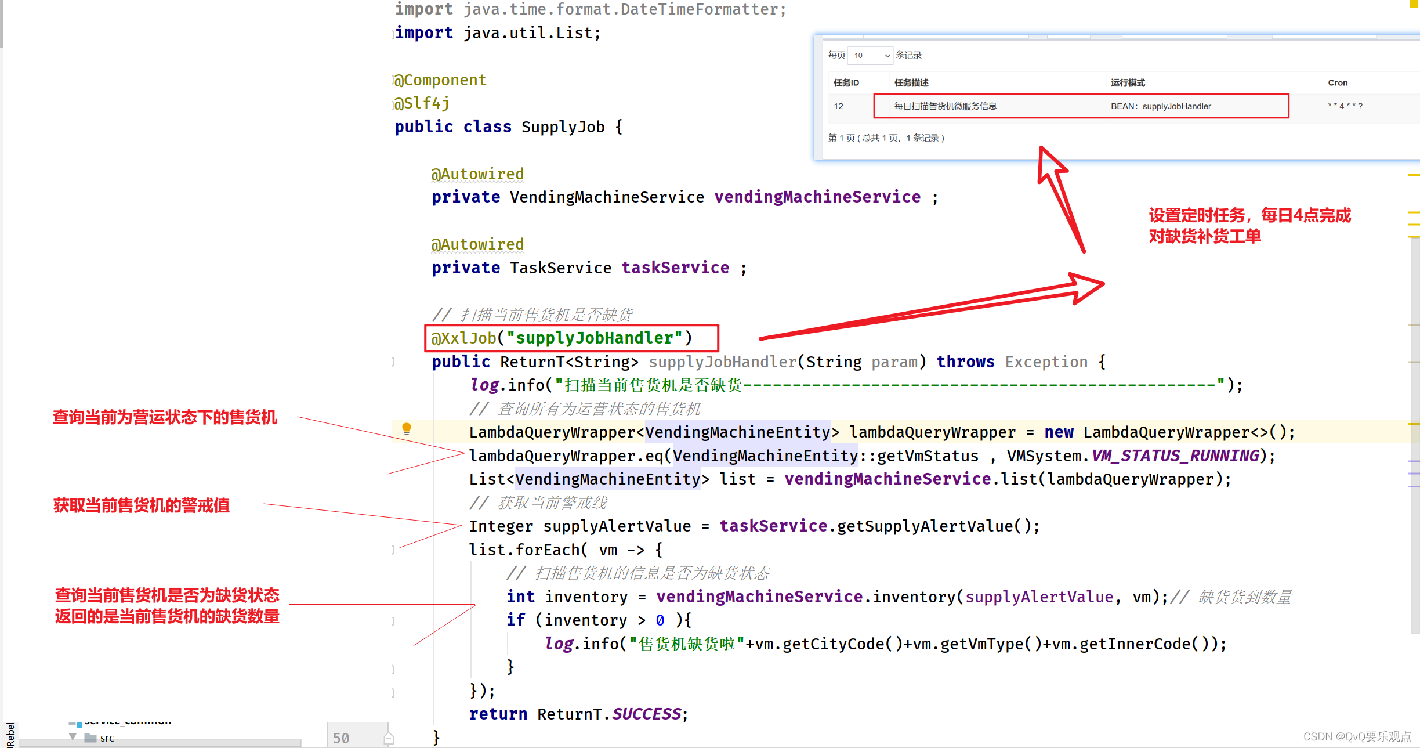Select the 每日扫描售货机微服务信息 description cell
The width and height of the screenshot is (1420, 748).
946,106
